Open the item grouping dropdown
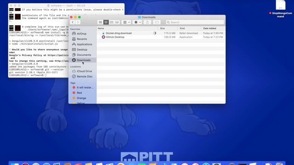 click(126, 22)
